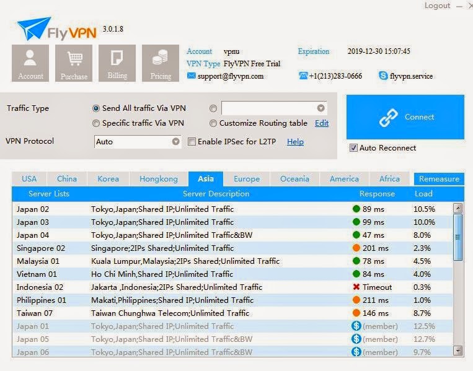Open the VPN Protocol Auto dropdown
Image resolution: width=473 pixels, height=371 pixels.
pos(138,142)
